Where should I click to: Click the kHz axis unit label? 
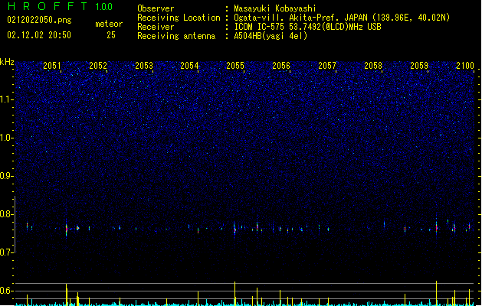7,62
